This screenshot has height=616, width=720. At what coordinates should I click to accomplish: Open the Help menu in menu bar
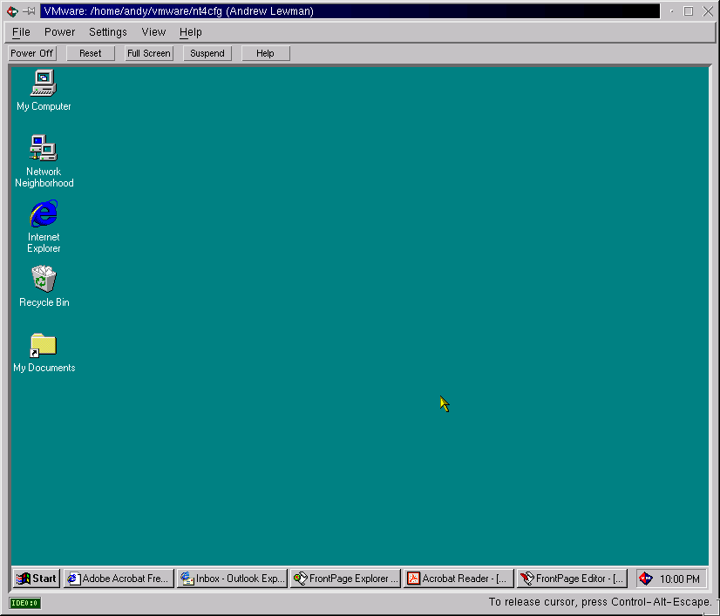(191, 32)
